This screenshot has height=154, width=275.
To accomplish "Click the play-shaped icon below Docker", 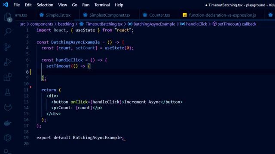I will pos(8,138).
